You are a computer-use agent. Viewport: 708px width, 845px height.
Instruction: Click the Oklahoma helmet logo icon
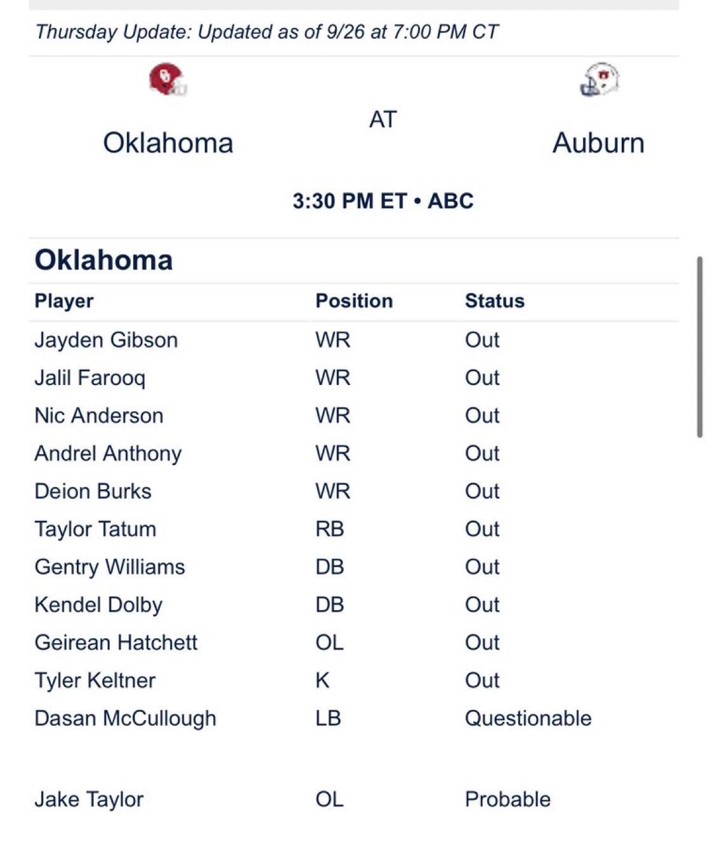(168, 80)
